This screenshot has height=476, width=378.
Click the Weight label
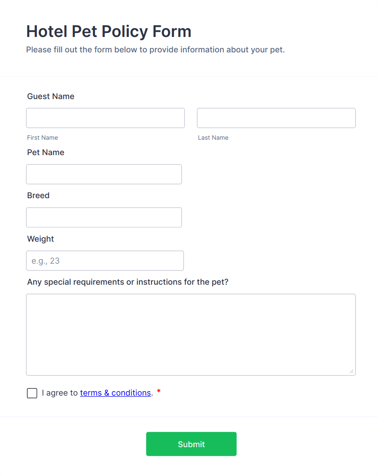pyautogui.click(x=40, y=239)
